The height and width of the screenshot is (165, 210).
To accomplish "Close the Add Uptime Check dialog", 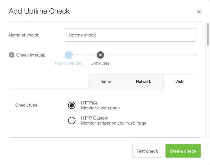I will click(x=199, y=12).
